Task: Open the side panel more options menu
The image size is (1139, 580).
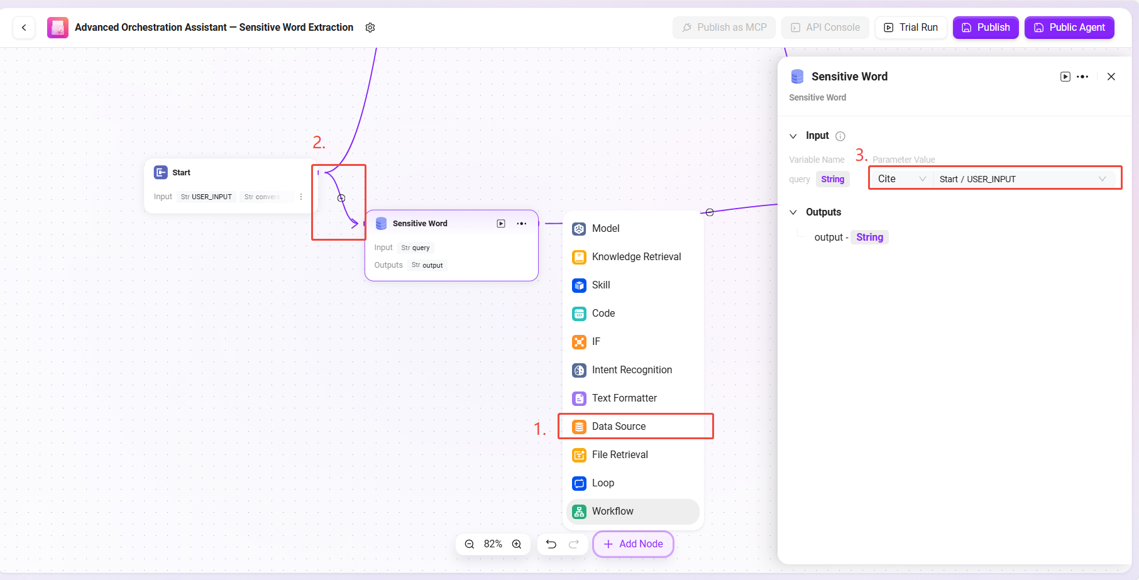Action: [x=1082, y=77]
